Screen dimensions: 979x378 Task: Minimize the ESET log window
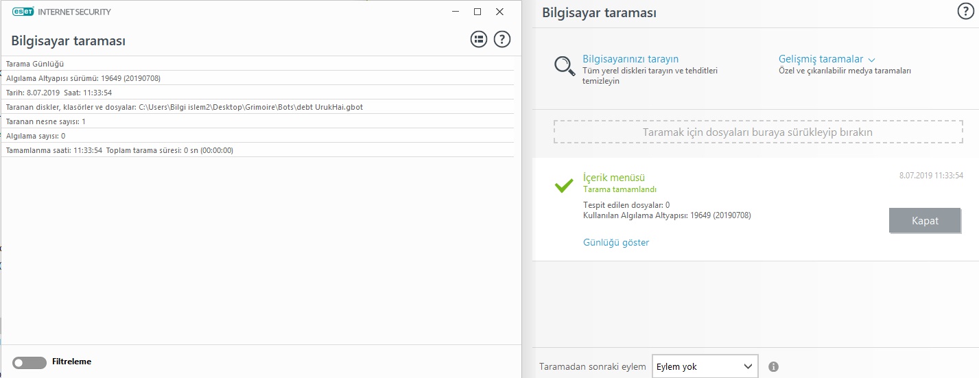click(455, 12)
